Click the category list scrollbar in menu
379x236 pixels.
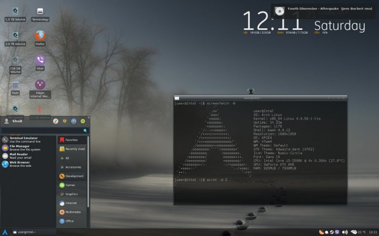coord(88,171)
